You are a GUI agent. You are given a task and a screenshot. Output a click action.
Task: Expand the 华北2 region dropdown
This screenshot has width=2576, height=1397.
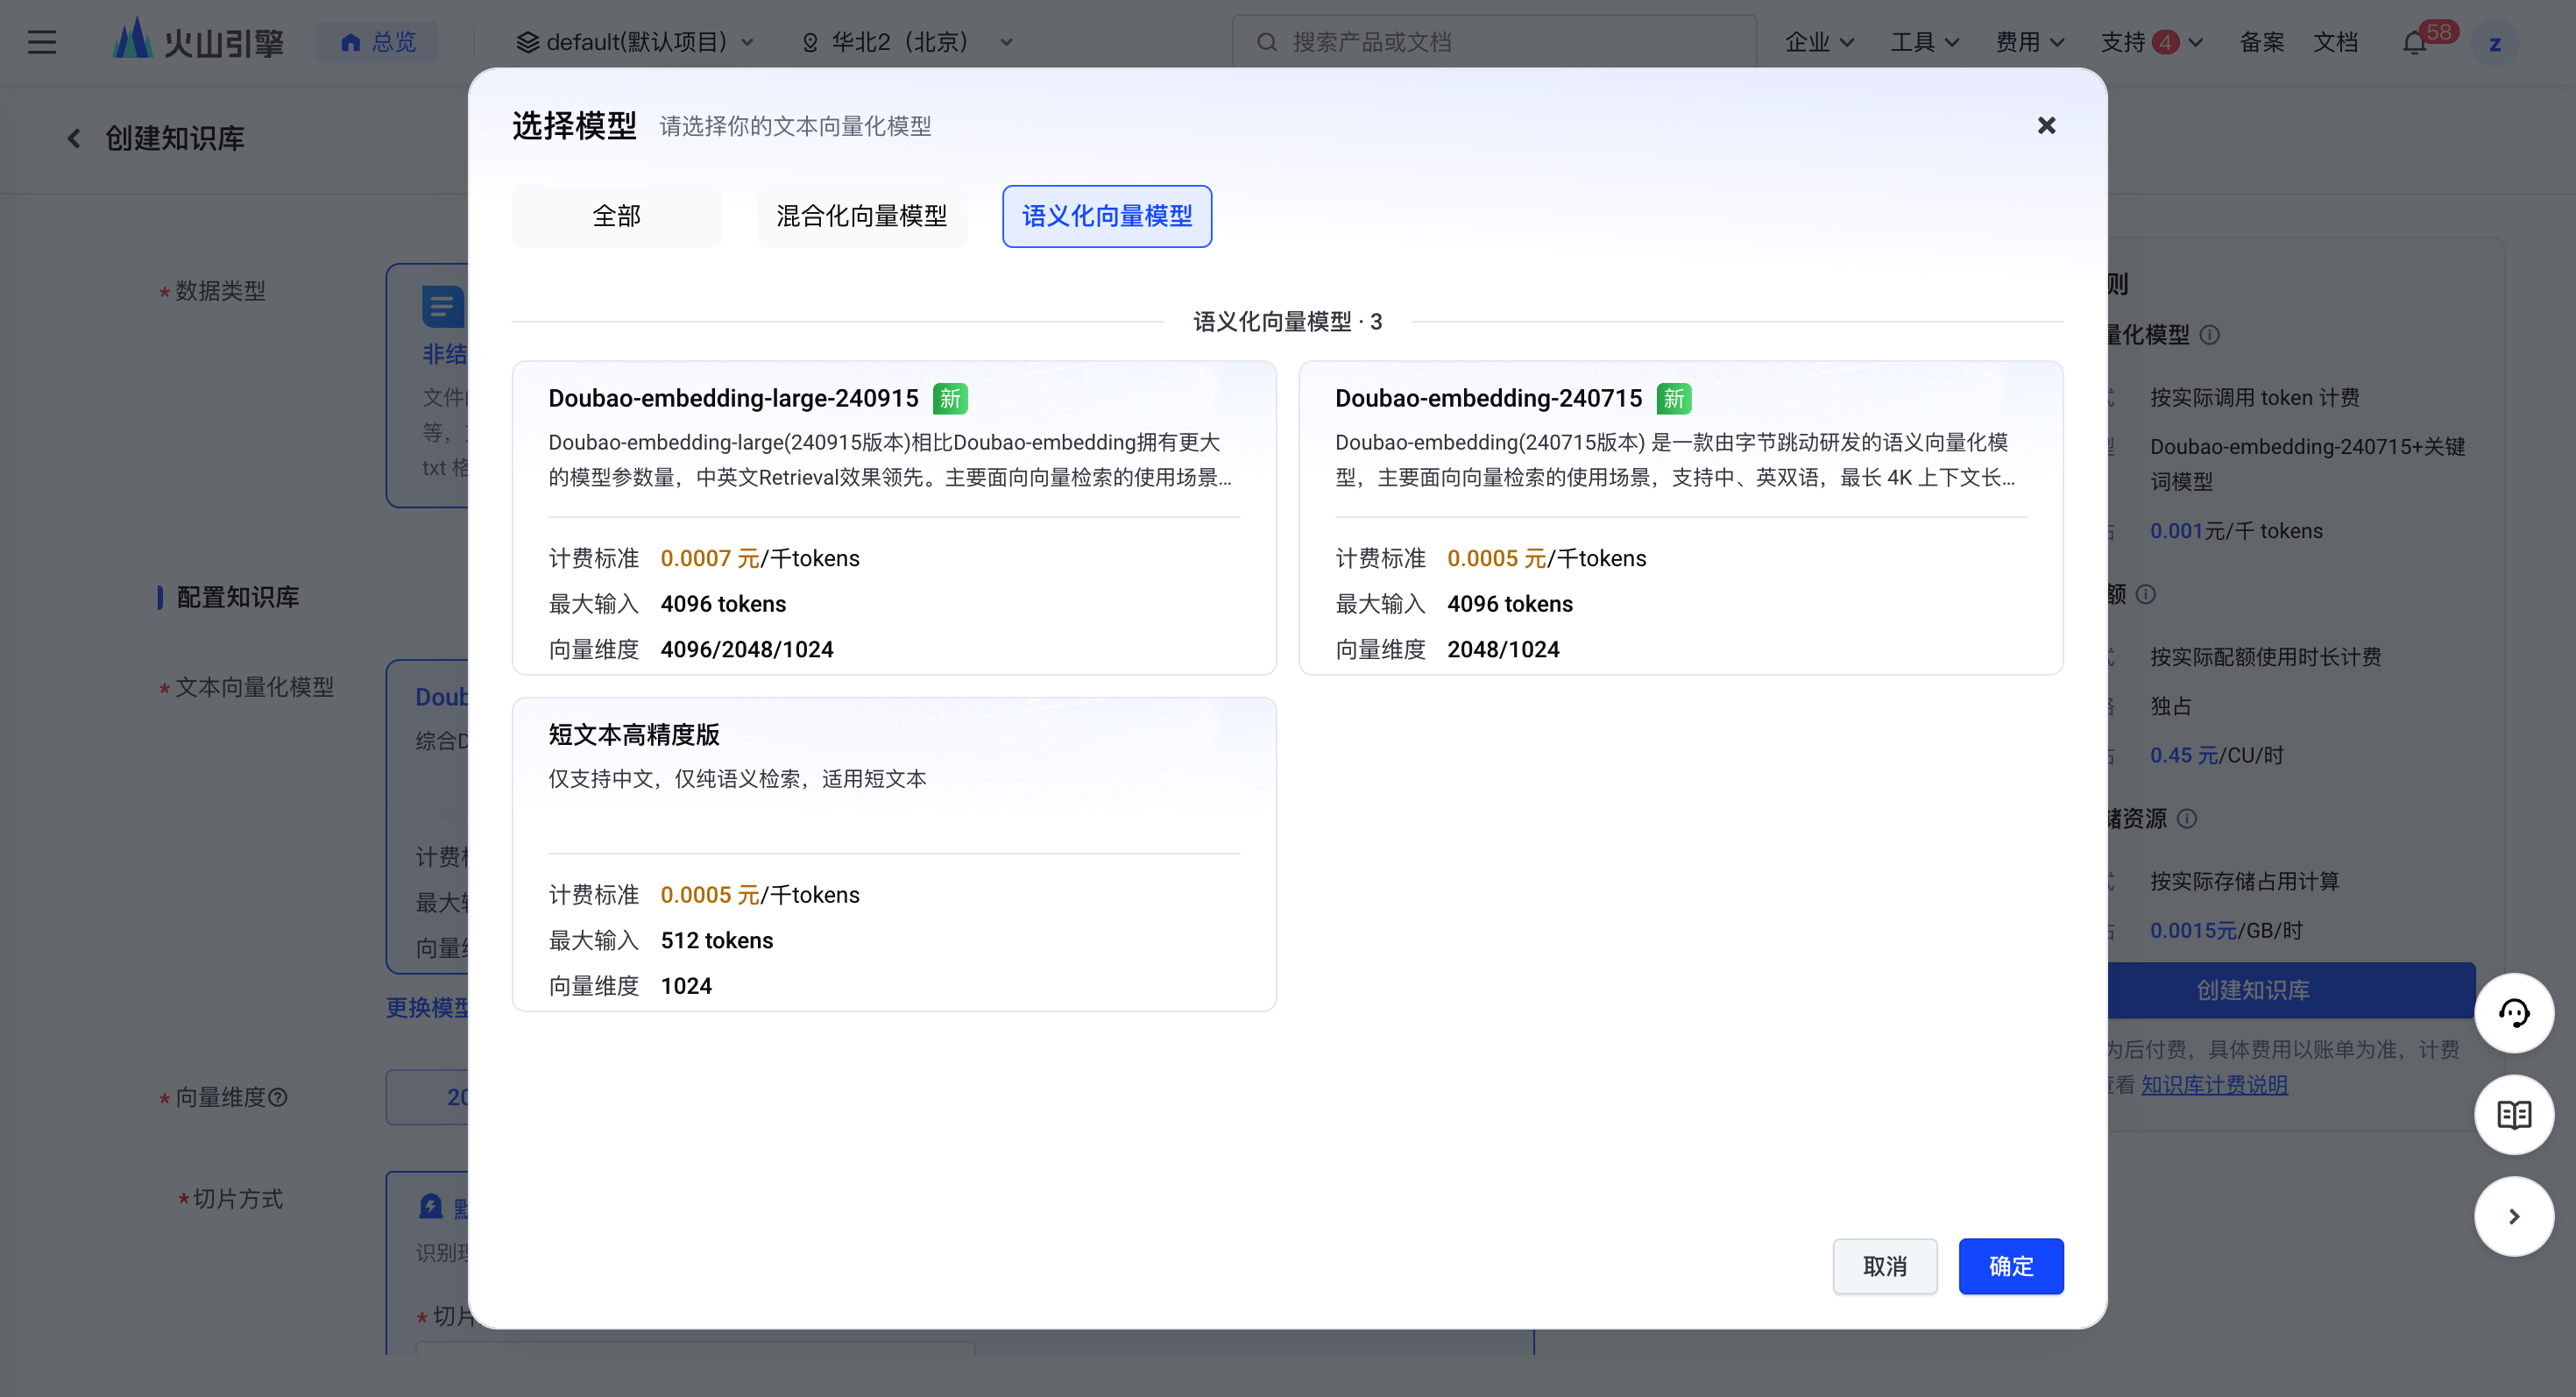907,42
